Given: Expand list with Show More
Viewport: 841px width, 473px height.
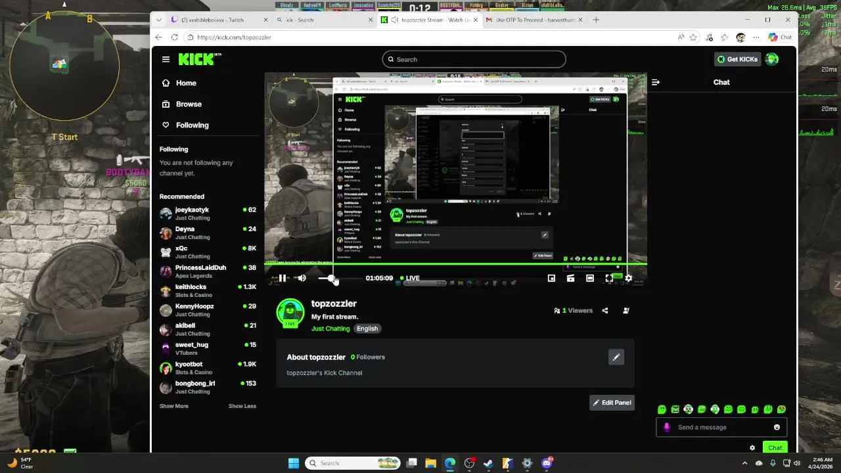Looking at the screenshot, I should [173, 406].
